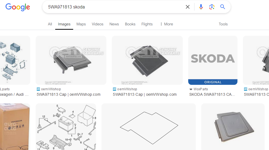
Task: Open the Maps tab
Action: coord(81,24)
